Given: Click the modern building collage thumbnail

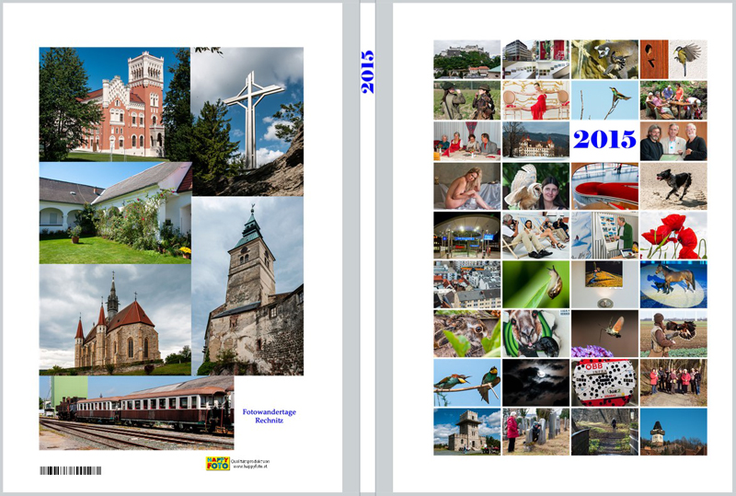Looking at the screenshot, I should [535, 59].
